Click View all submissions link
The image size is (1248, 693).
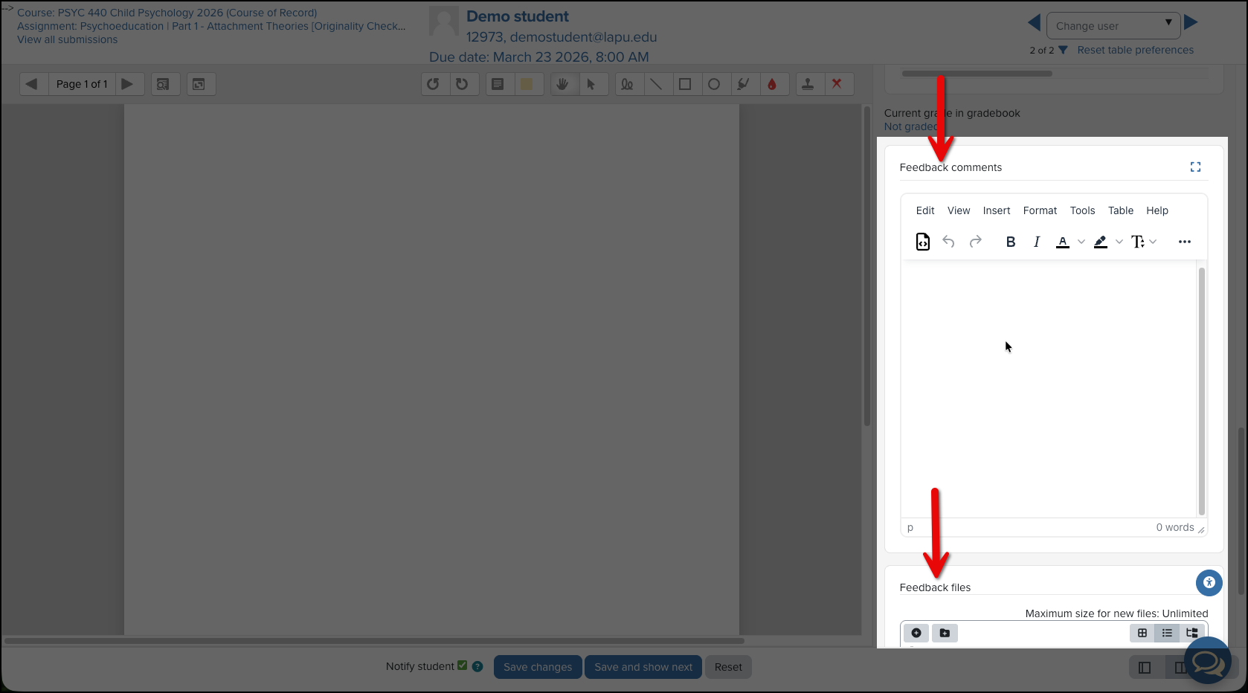68,39
